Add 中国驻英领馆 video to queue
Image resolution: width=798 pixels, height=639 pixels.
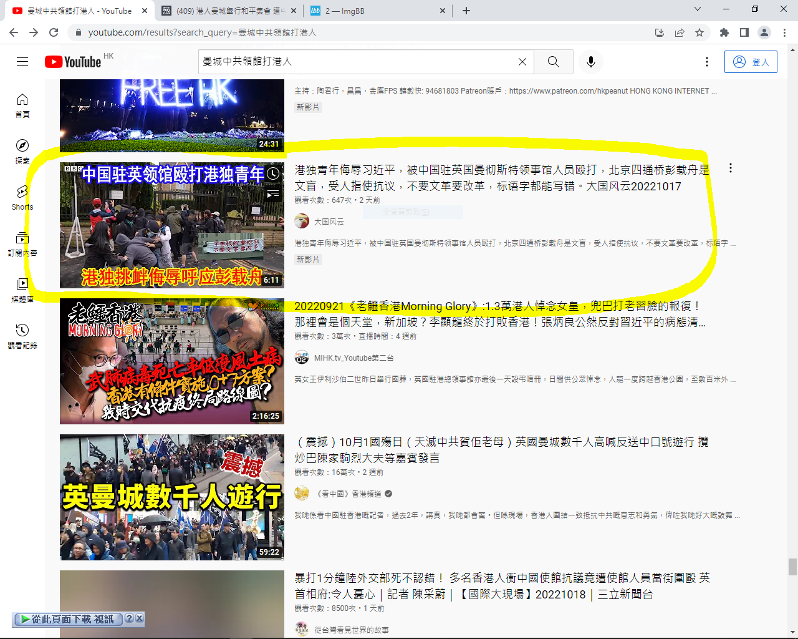pyautogui.click(x=273, y=194)
